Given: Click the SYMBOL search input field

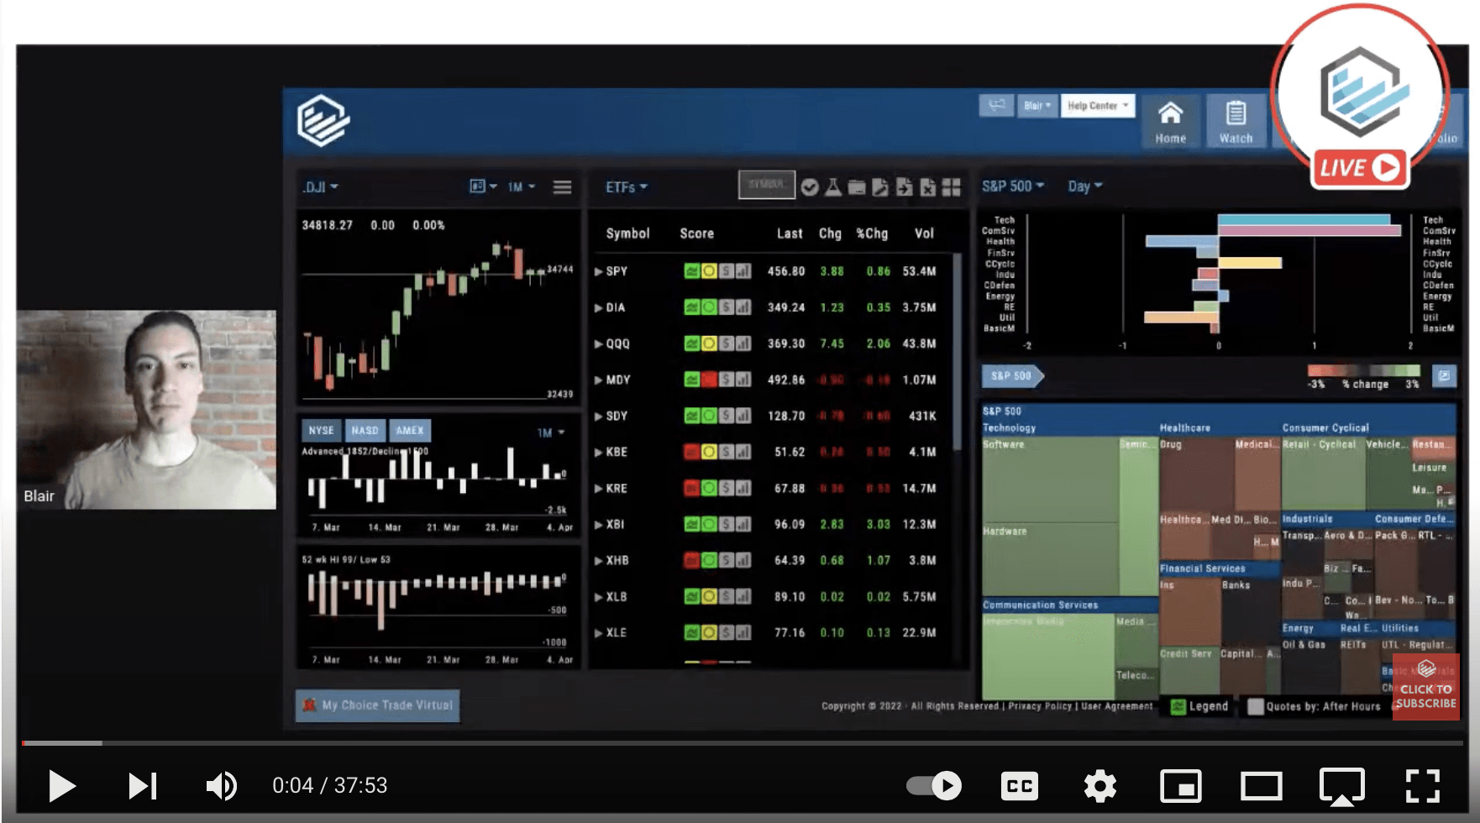Looking at the screenshot, I should pyautogui.click(x=766, y=184).
